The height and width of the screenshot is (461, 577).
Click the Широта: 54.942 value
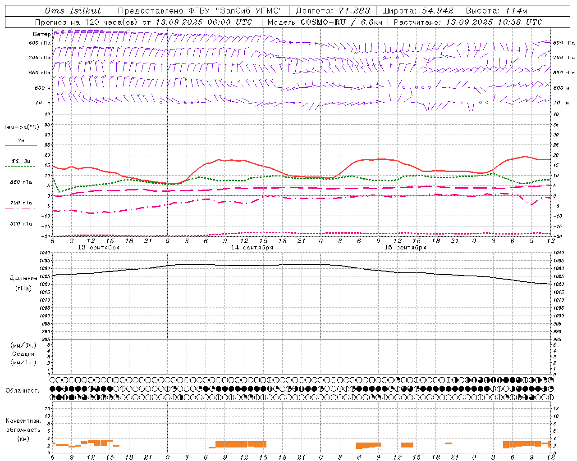click(x=417, y=11)
